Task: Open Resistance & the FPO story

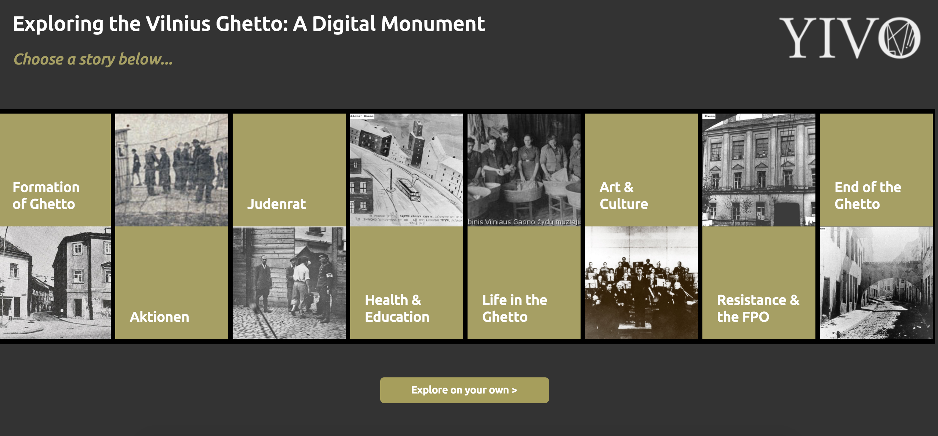Action: [759, 283]
